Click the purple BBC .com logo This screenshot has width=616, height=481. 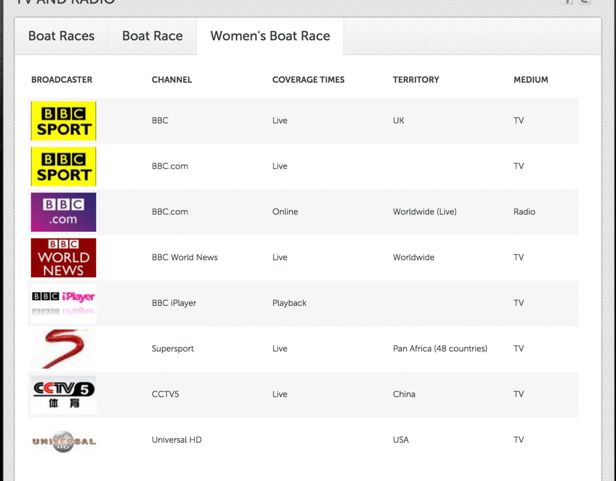pos(64,212)
